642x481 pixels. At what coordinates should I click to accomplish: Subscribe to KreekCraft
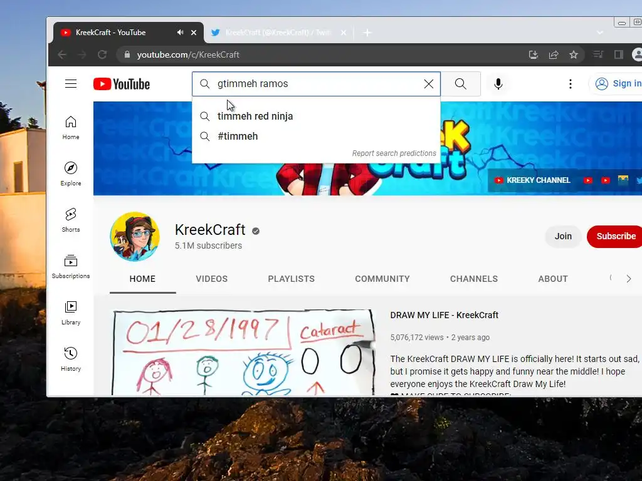(x=616, y=236)
